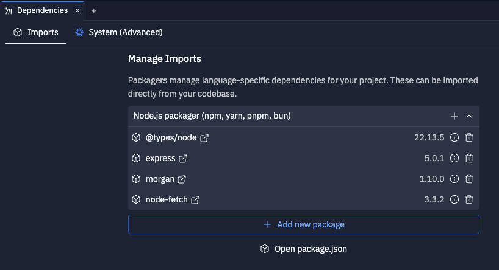Show info for express package
Viewport: 499px width, 270px height.
click(x=454, y=158)
